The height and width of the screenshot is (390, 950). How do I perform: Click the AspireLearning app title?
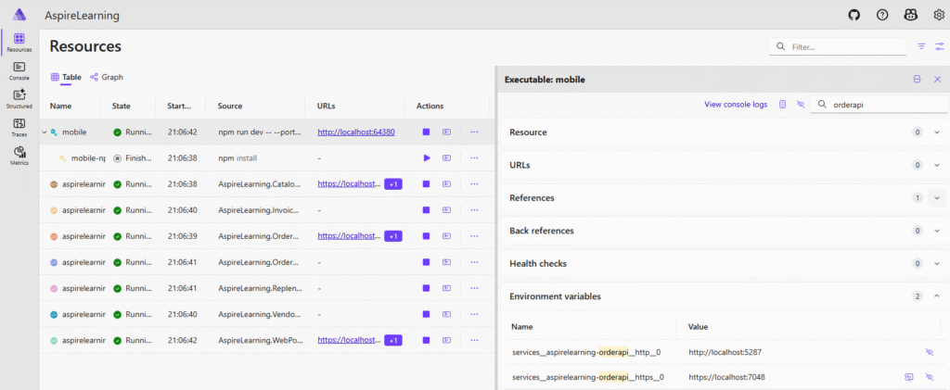(82, 16)
